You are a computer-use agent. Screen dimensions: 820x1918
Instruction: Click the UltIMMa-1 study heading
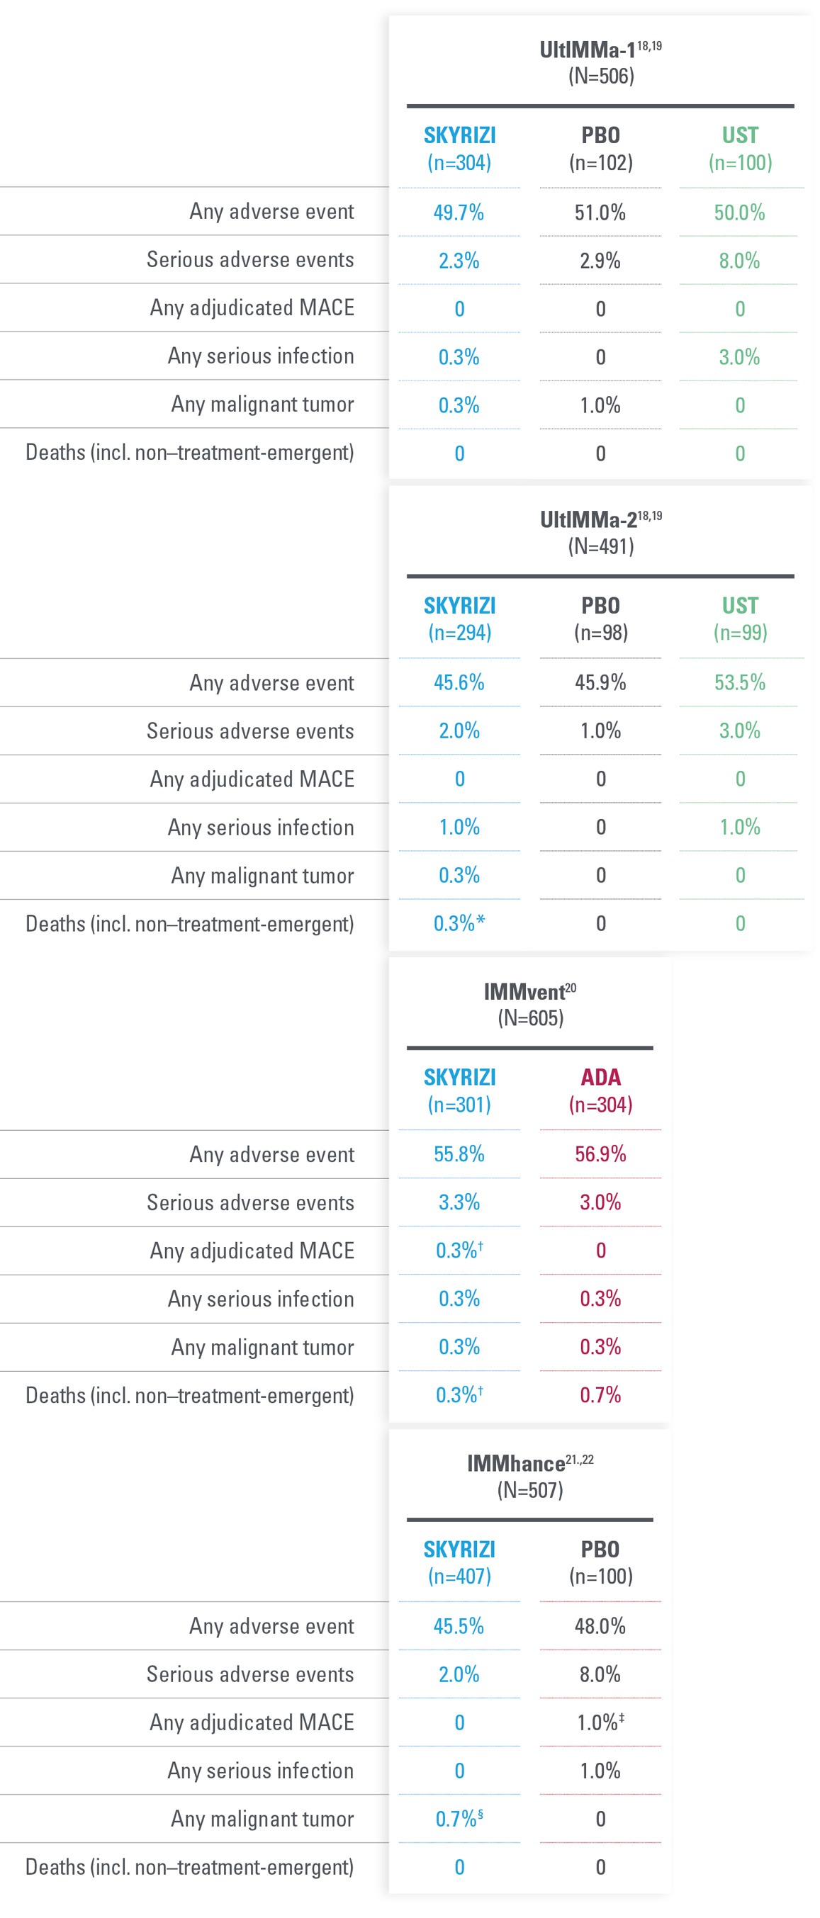tap(588, 50)
